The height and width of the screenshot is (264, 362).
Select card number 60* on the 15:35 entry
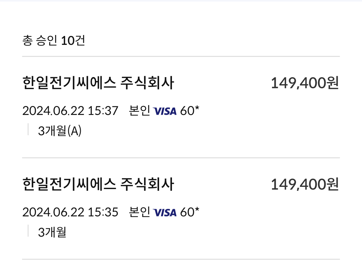coord(189,212)
